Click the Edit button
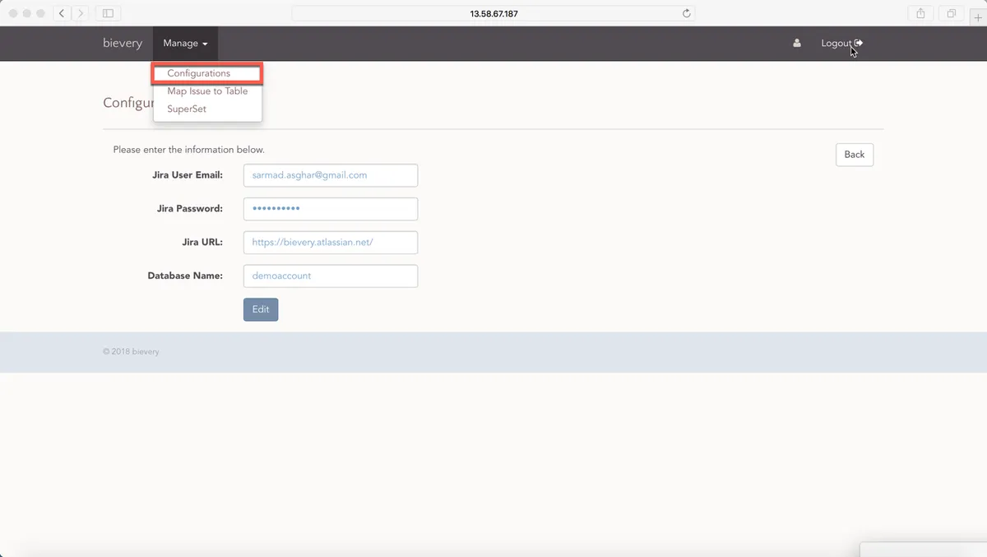The width and height of the screenshot is (987, 557). tap(261, 309)
